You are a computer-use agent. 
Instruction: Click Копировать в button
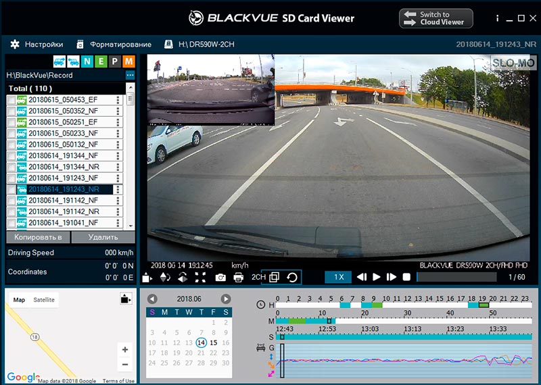(38, 237)
